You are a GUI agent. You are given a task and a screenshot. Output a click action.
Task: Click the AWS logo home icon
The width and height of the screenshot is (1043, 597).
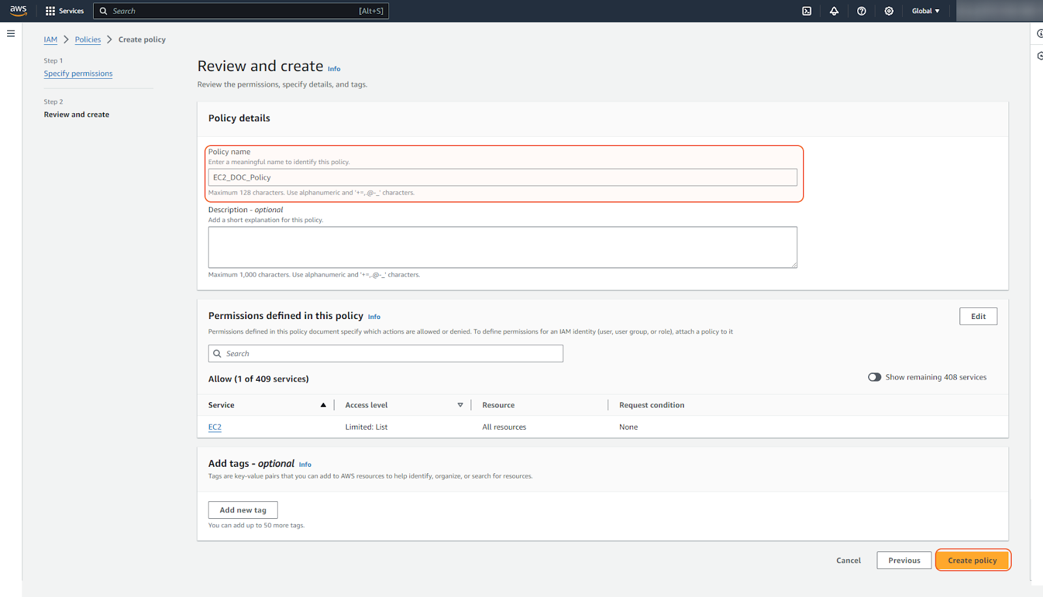(18, 10)
